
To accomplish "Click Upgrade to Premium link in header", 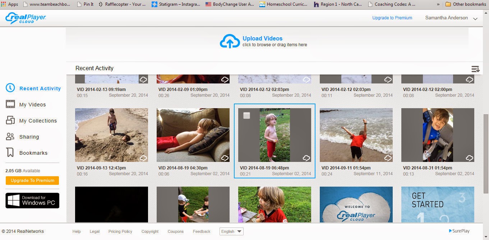I will point(392,18).
